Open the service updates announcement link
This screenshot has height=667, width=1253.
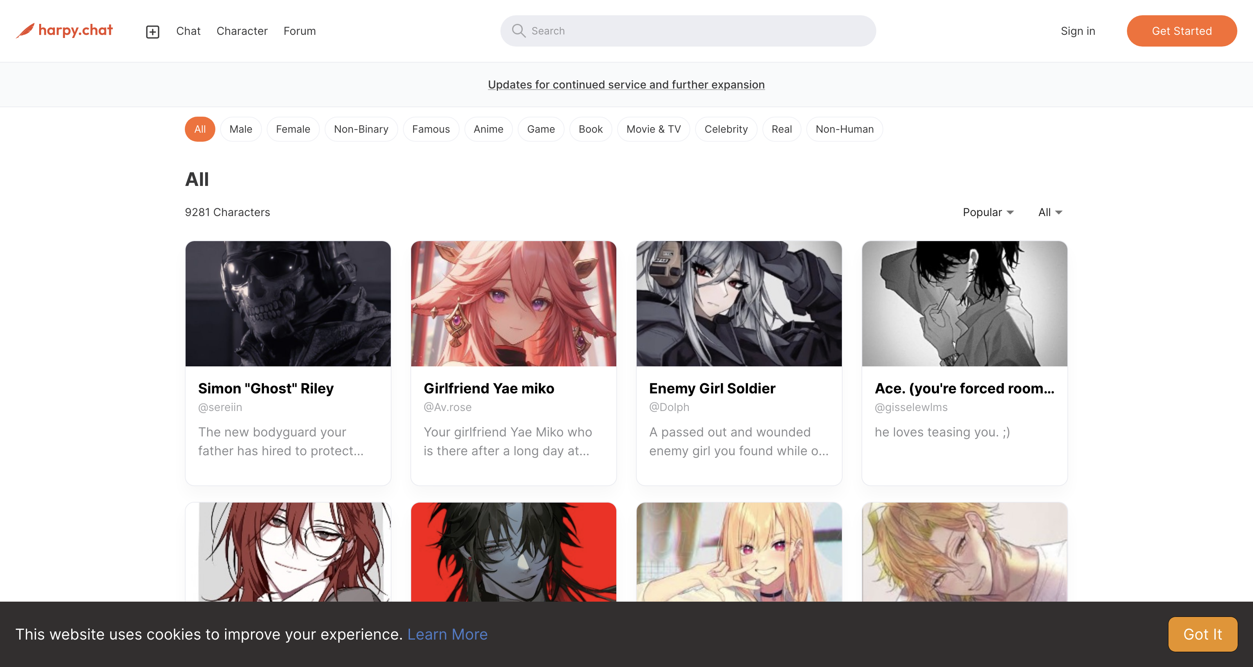(626, 85)
